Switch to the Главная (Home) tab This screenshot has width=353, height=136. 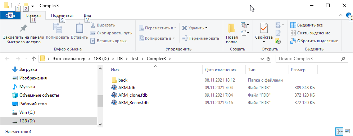click(33, 15)
